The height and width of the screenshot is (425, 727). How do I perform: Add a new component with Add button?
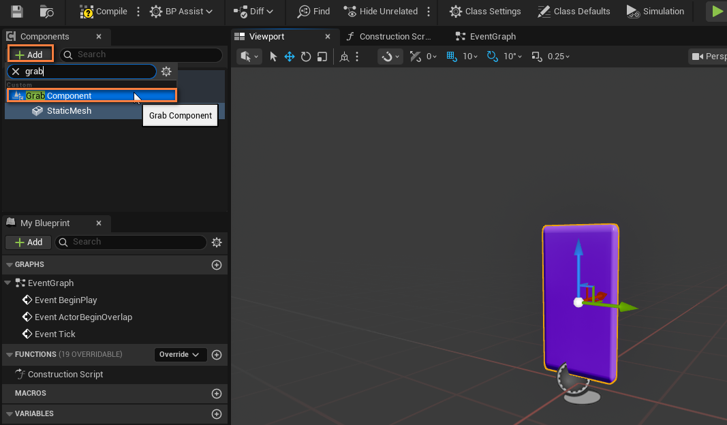click(x=30, y=54)
